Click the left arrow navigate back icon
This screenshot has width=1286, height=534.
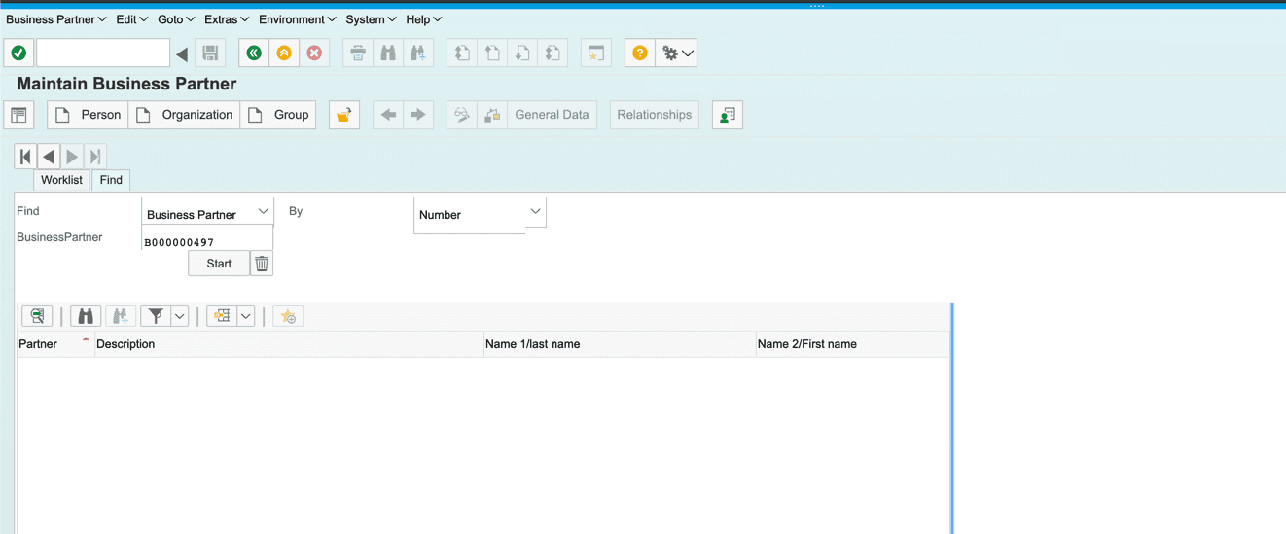[x=388, y=115]
